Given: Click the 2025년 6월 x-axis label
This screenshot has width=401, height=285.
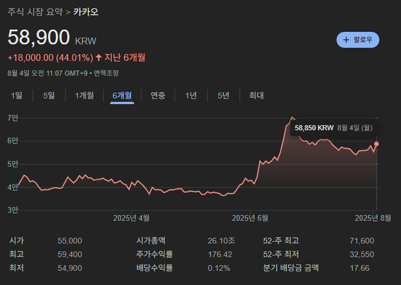Looking at the screenshot, I should click(x=250, y=218).
